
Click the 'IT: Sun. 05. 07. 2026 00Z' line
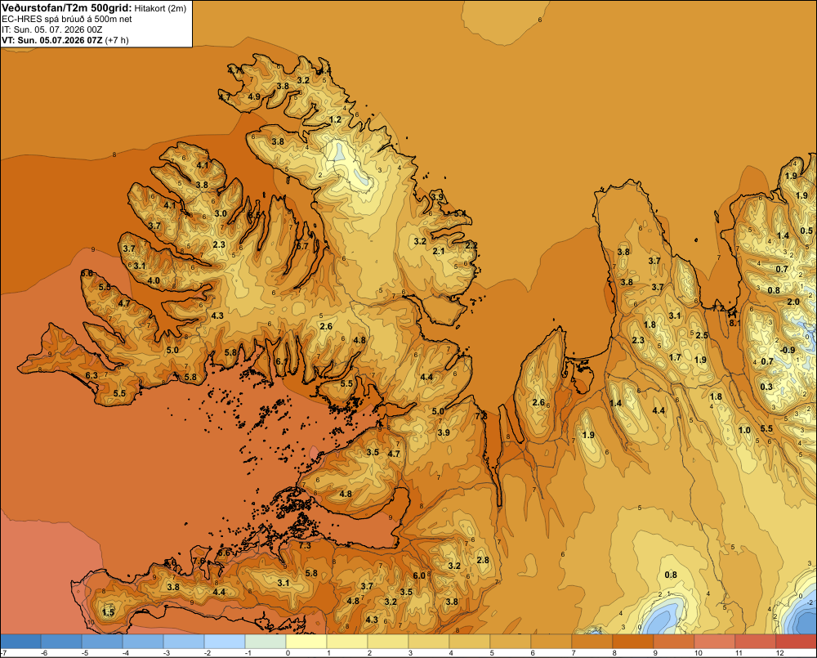[51, 29]
